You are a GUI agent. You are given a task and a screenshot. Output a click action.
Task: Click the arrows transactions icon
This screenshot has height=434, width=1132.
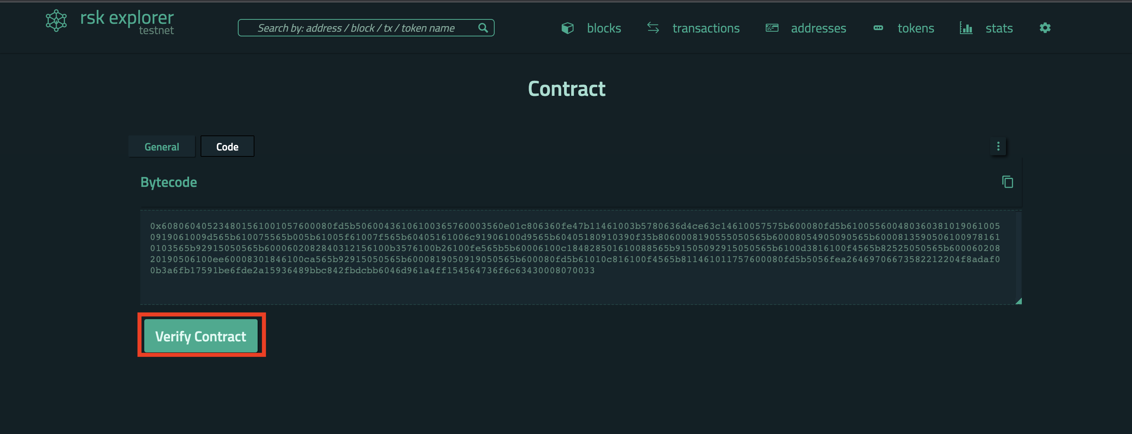coord(653,27)
